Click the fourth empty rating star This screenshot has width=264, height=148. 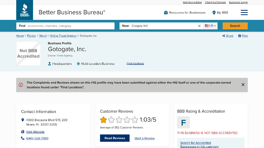127,120
